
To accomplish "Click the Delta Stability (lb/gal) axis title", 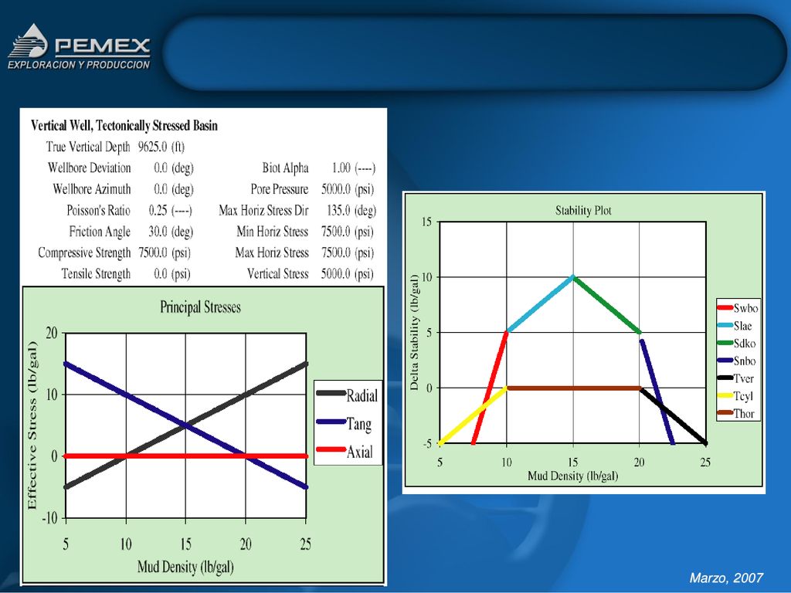I will click(414, 332).
